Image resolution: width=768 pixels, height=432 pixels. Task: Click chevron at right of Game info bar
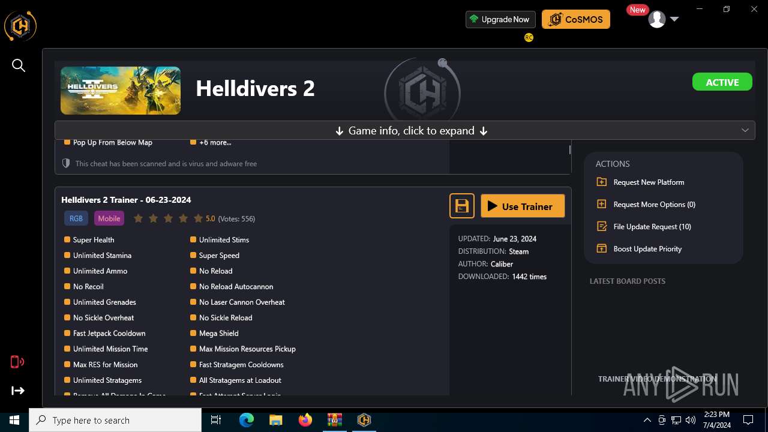pyautogui.click(x=745, y=130)
